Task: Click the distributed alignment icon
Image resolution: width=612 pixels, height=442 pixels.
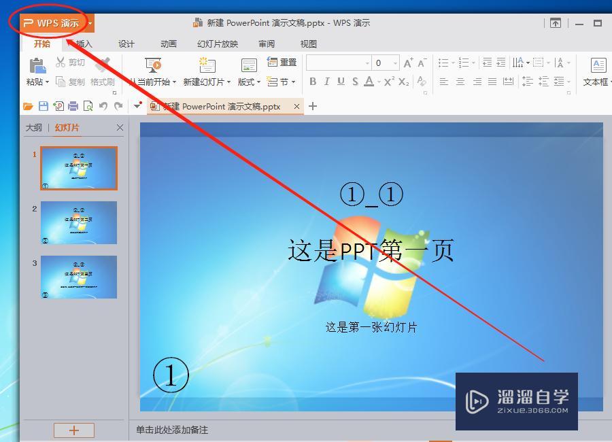Action: click(x=508, y=82)
